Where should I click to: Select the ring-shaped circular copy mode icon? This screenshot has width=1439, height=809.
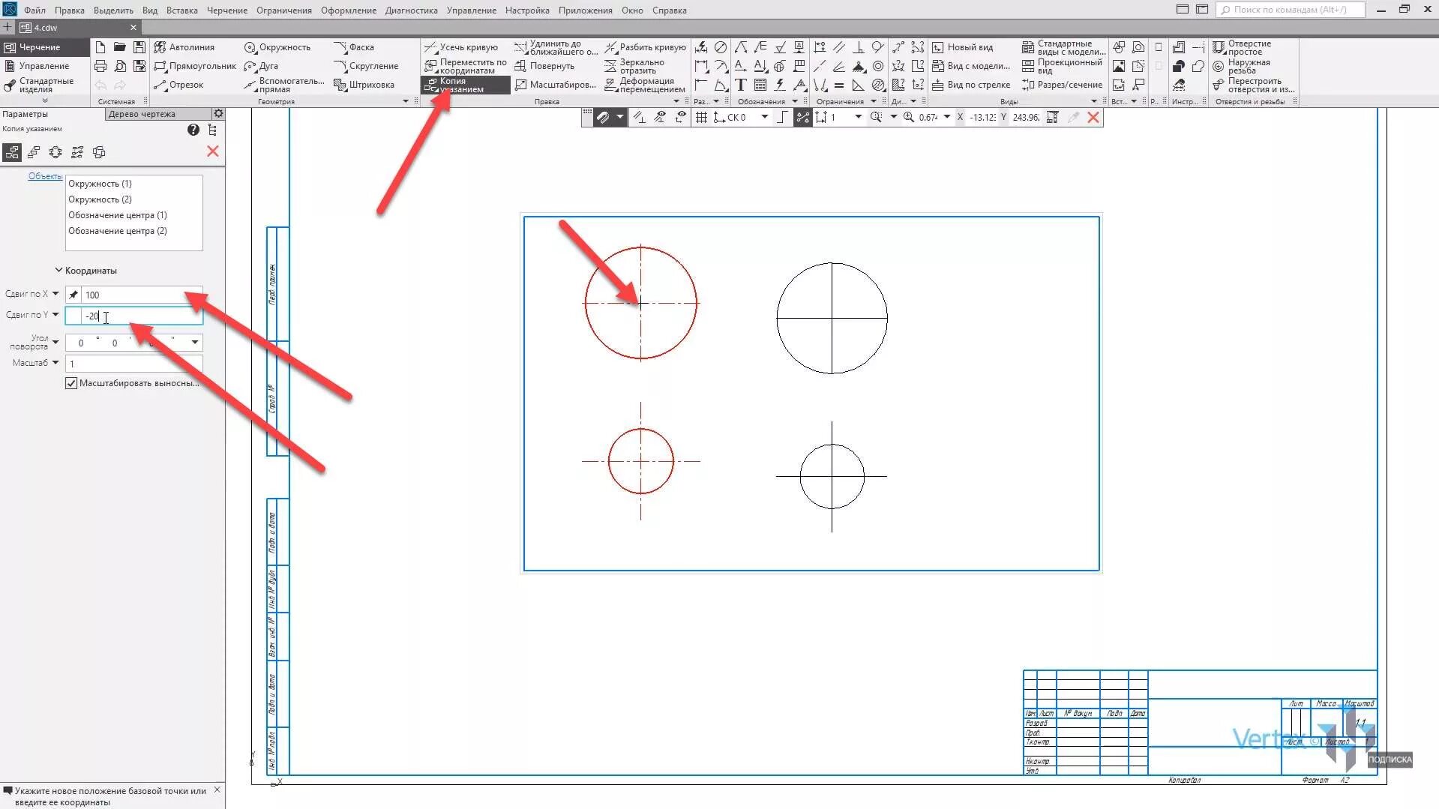click(55, 152)
